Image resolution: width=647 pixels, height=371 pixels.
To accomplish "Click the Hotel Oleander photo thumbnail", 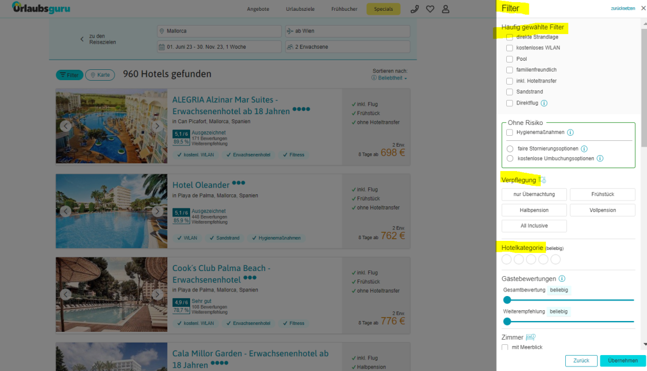I will coord(111,211).
